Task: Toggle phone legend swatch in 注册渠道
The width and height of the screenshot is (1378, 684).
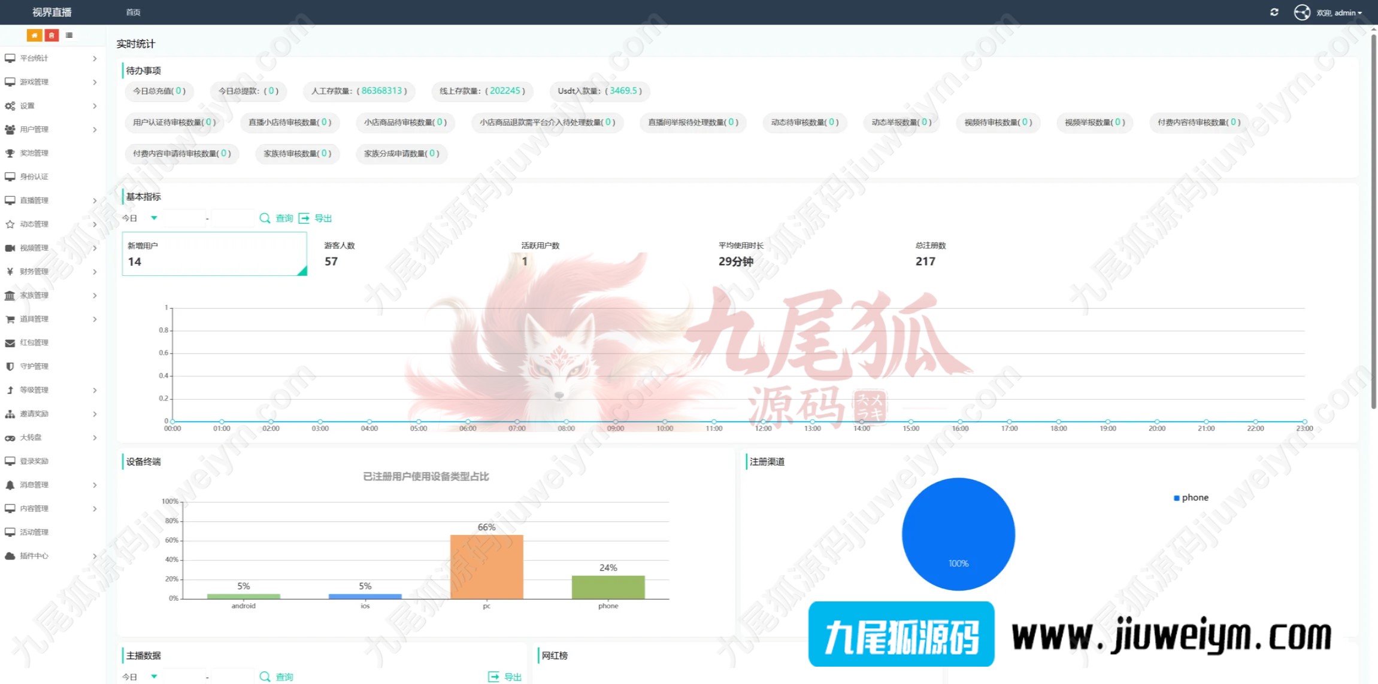Action: (x=1176, y=498)
